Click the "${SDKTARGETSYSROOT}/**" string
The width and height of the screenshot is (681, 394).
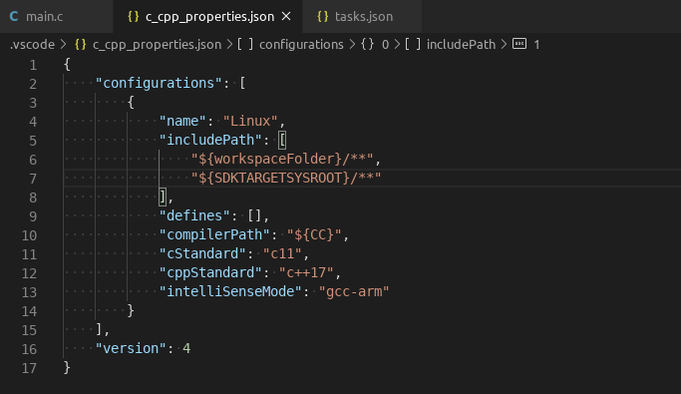coord(286,179)
